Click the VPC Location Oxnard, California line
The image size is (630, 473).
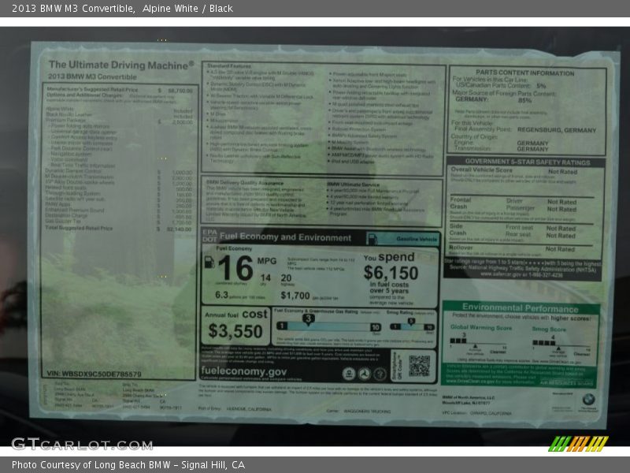pos(476,413)
